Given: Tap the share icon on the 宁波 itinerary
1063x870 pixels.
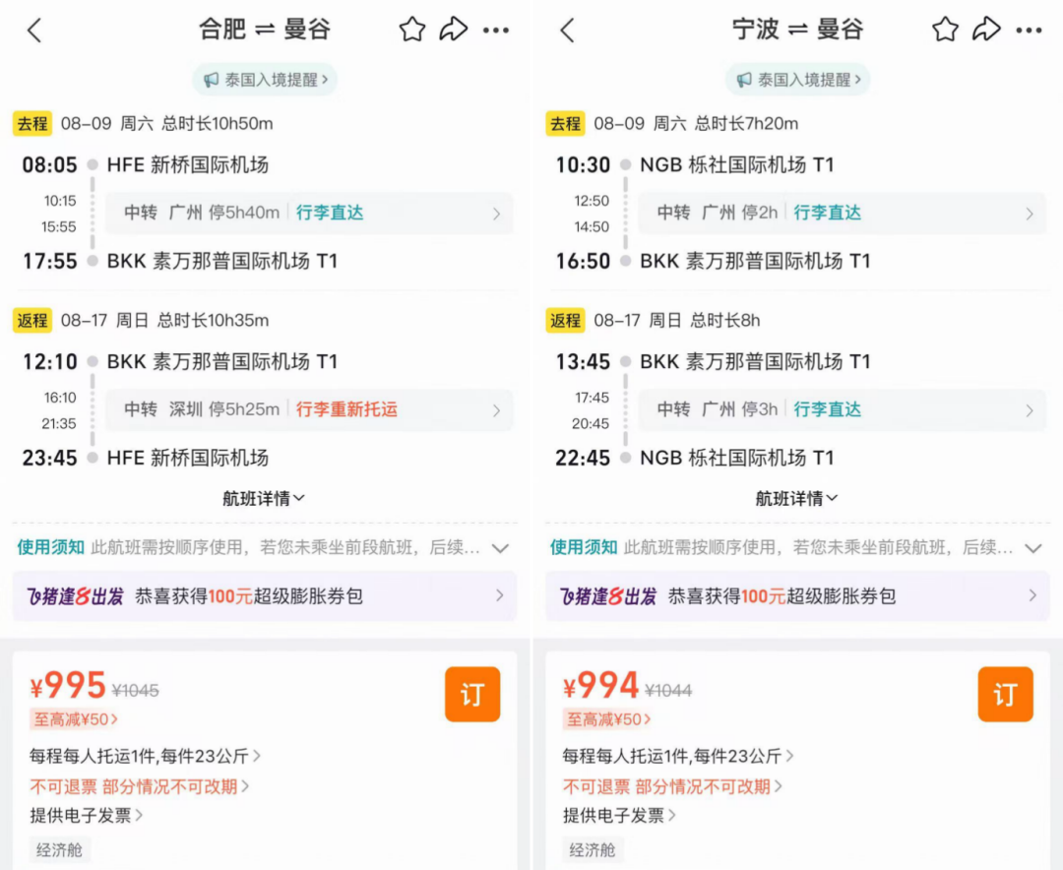Looking at the screenshot, I should pyautogui.click(x=987, y=30).
